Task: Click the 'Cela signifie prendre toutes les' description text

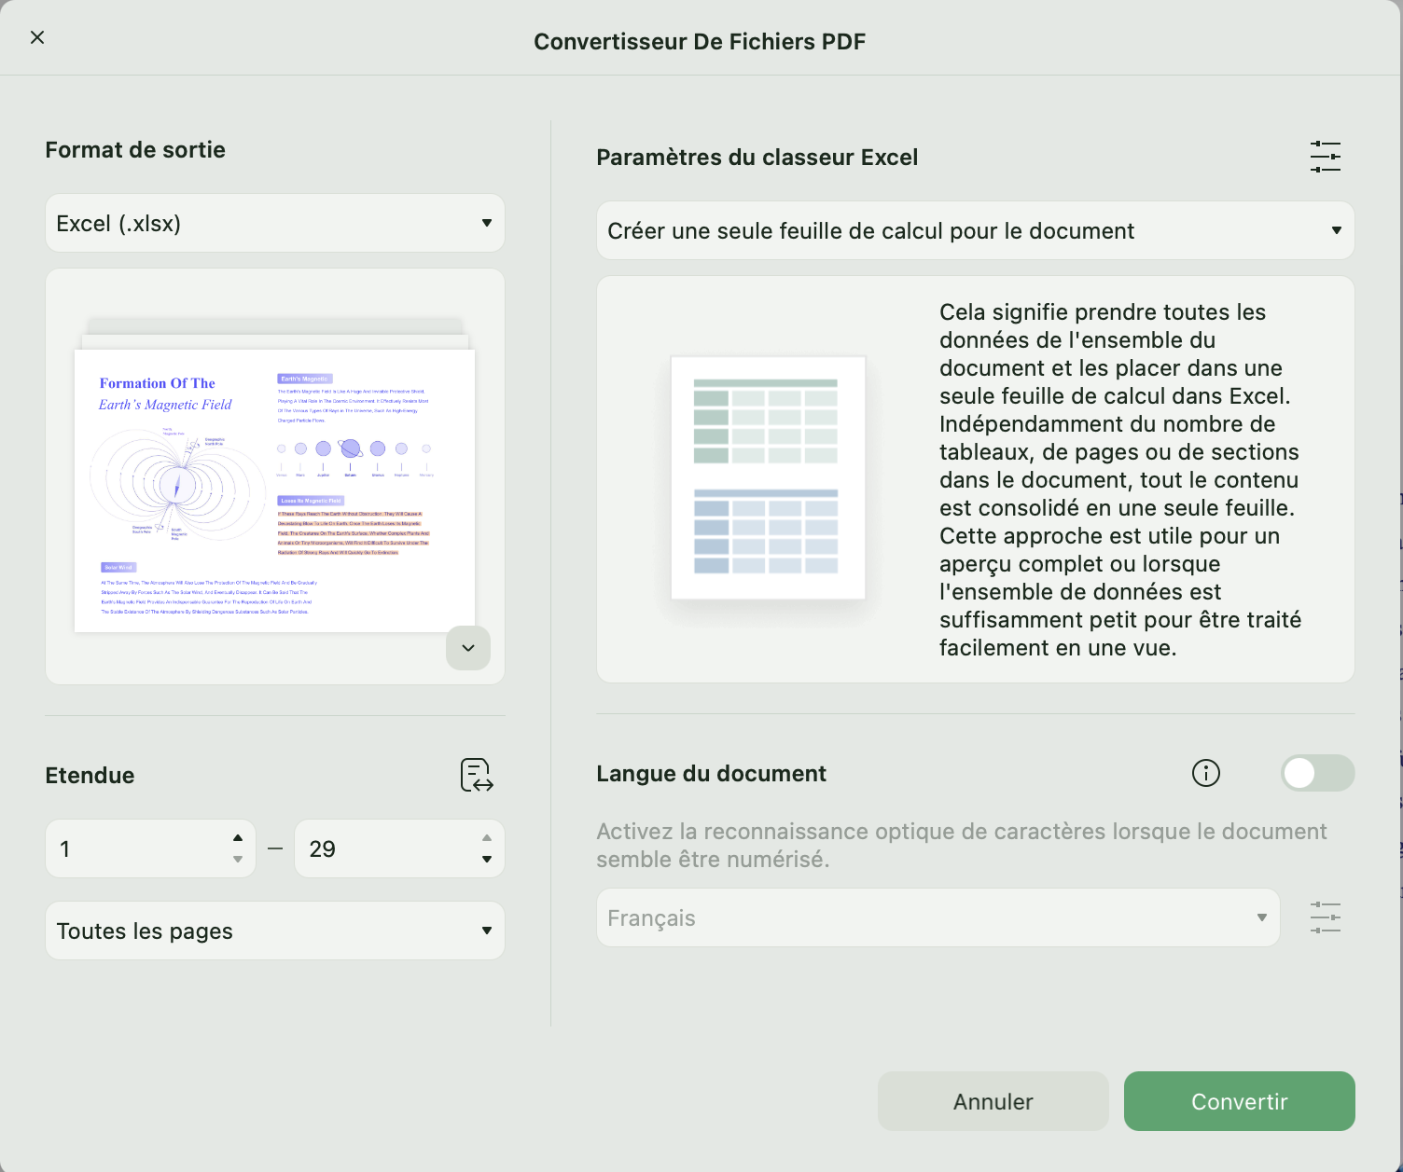Action: pyautogui.click(x=1120, y=479)
